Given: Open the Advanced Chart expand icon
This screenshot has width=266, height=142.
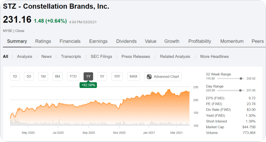Looking at the screenshot, I should point(149,77).
